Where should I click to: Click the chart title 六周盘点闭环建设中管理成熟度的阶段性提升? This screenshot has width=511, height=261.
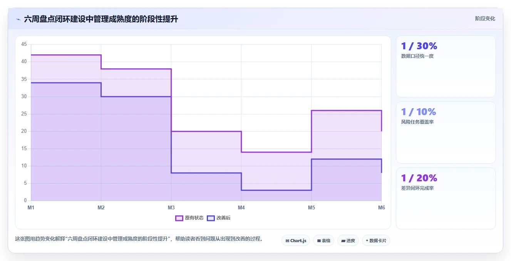101,19
